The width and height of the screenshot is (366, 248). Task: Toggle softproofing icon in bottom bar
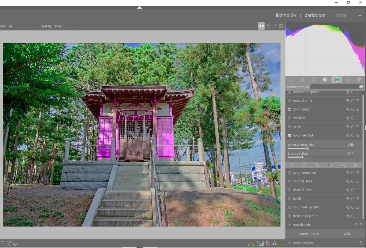pos(268,243)
